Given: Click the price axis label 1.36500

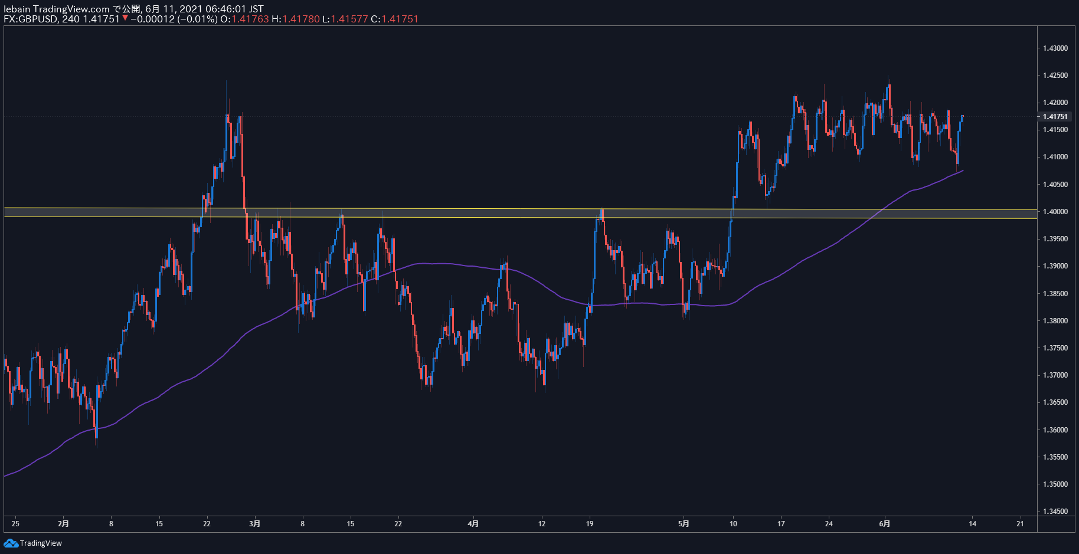Looking at the screenshot, I should [1055, 402].
